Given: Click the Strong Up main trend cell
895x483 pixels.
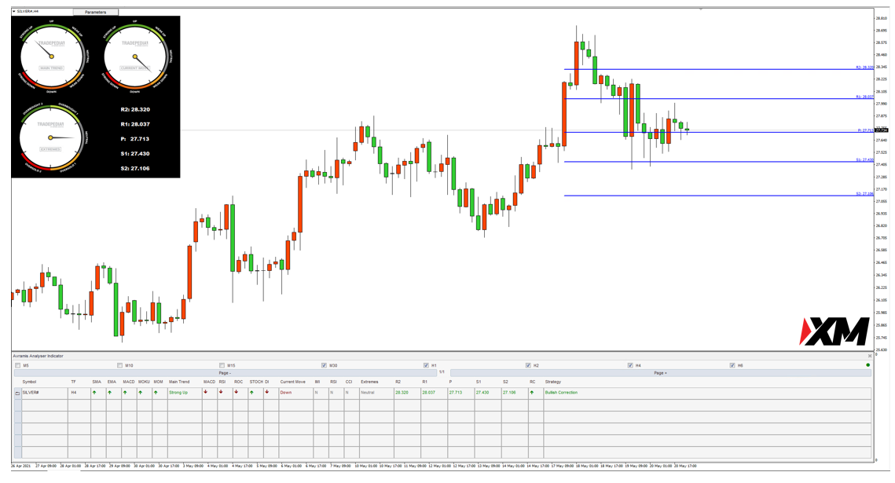Looking at the screenshot, I should pyautogui.click(x=185, y=393).
